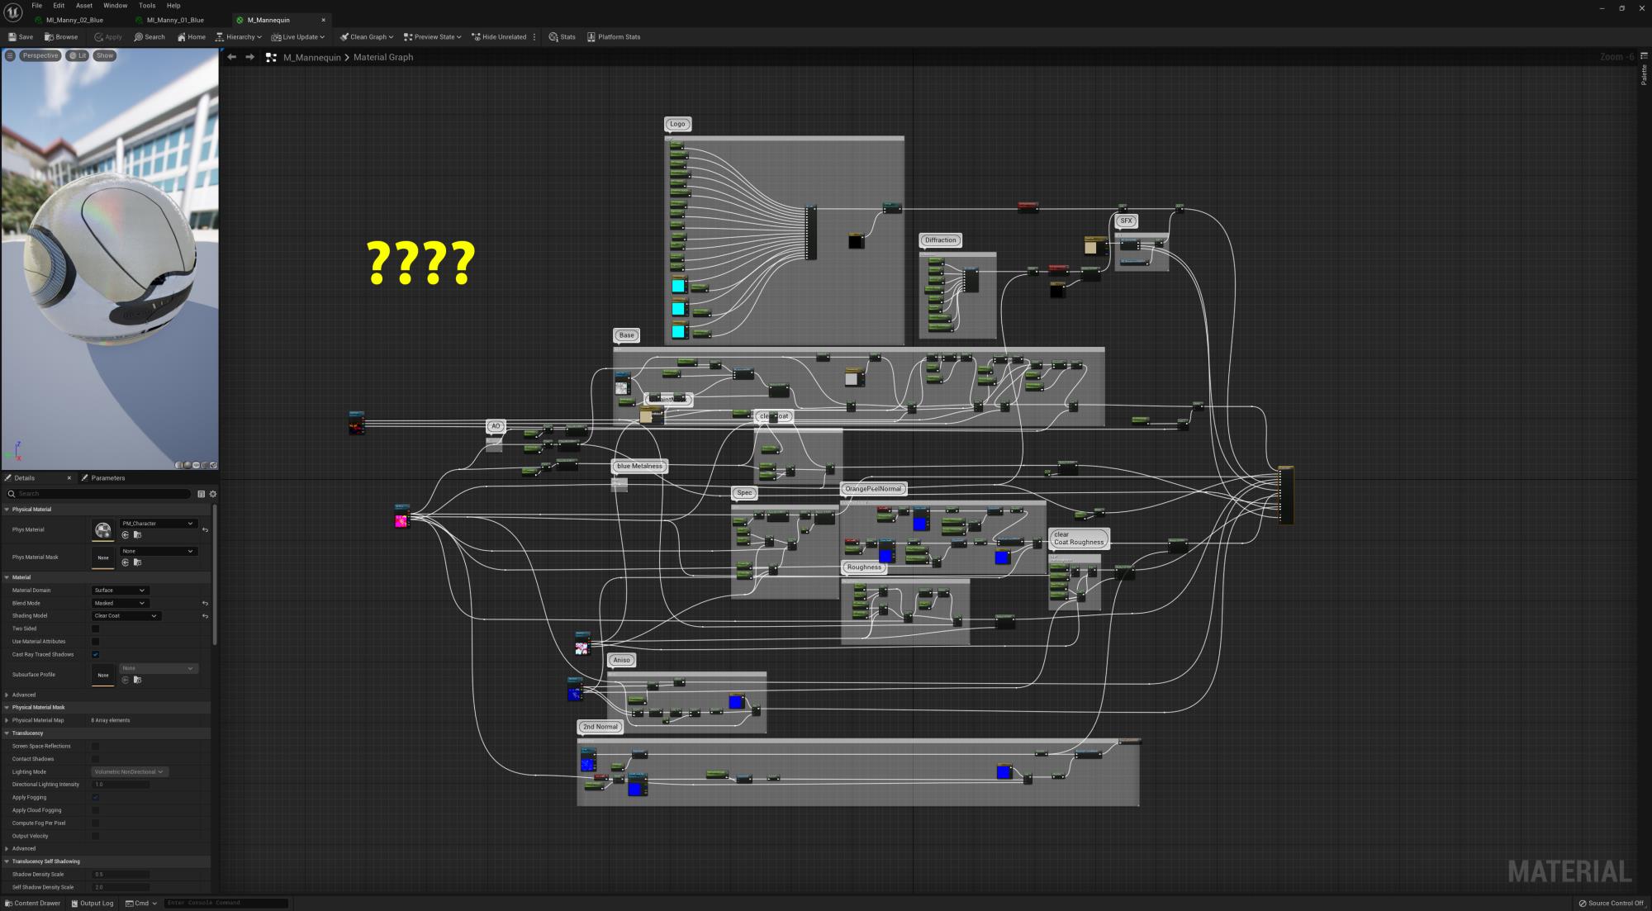This screenshot has width=1652, height=911.
Task: Open the Tools menu
Action: click(147, 6)
